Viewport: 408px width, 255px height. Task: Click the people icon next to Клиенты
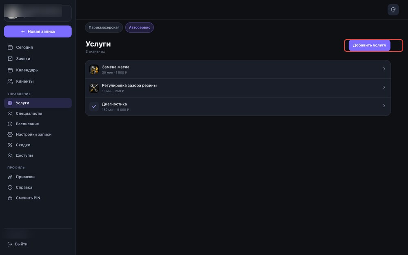tap(10, 81)
